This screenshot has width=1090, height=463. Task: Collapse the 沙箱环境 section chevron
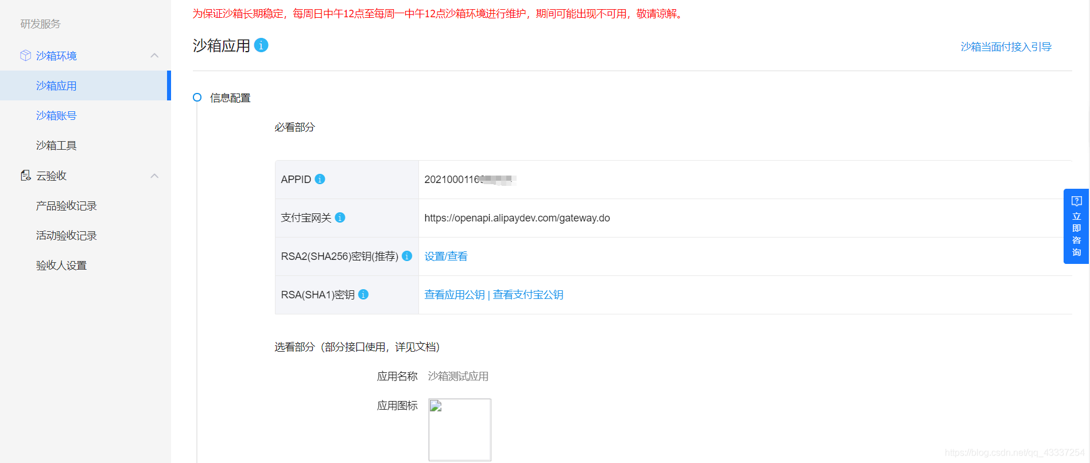(154, 56)
